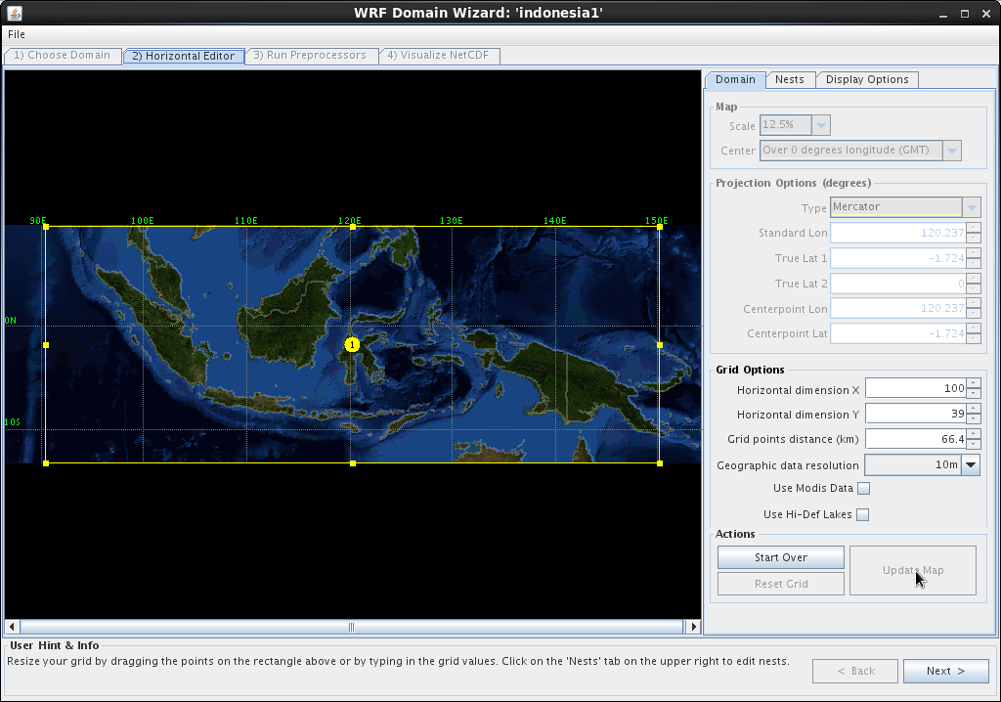Click the Centerpoint Lon field

tap(898, 309)
